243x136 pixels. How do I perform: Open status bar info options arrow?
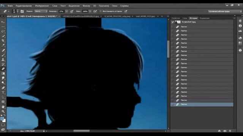pyautogui.click(x=44, y=131)
